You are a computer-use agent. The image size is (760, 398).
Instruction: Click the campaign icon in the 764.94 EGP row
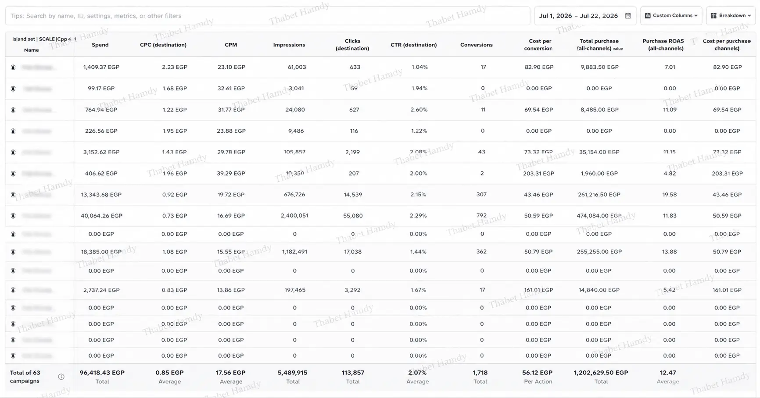[x=13, y=110]
